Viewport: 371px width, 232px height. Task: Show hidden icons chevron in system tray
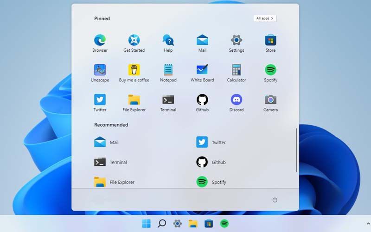tap(368, 224)
